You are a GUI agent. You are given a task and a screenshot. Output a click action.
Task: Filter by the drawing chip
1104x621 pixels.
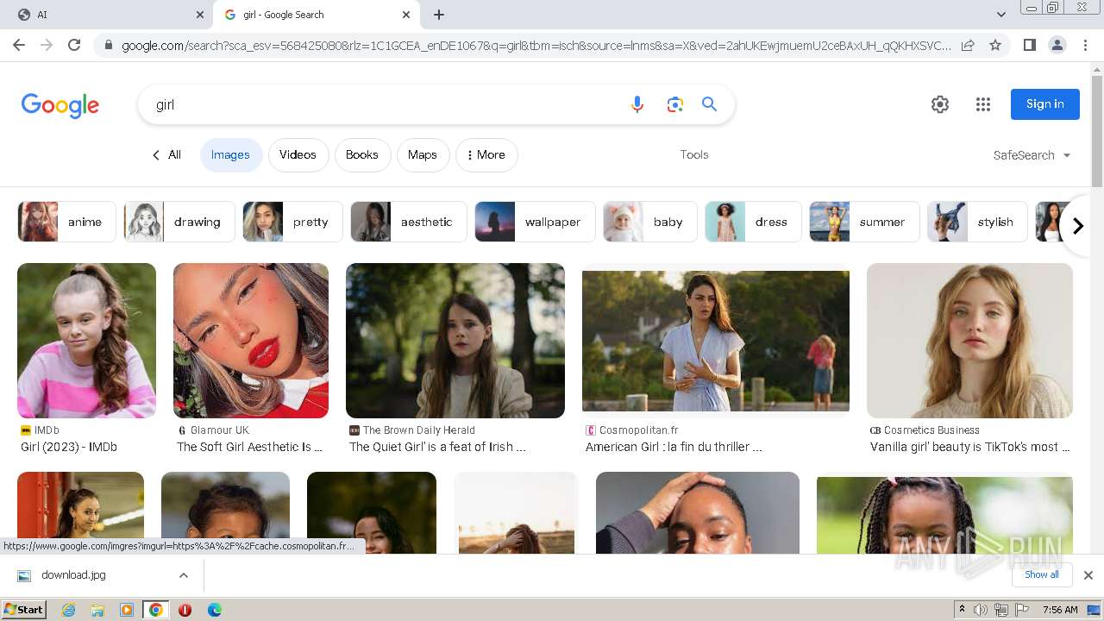tap(178, 222)
